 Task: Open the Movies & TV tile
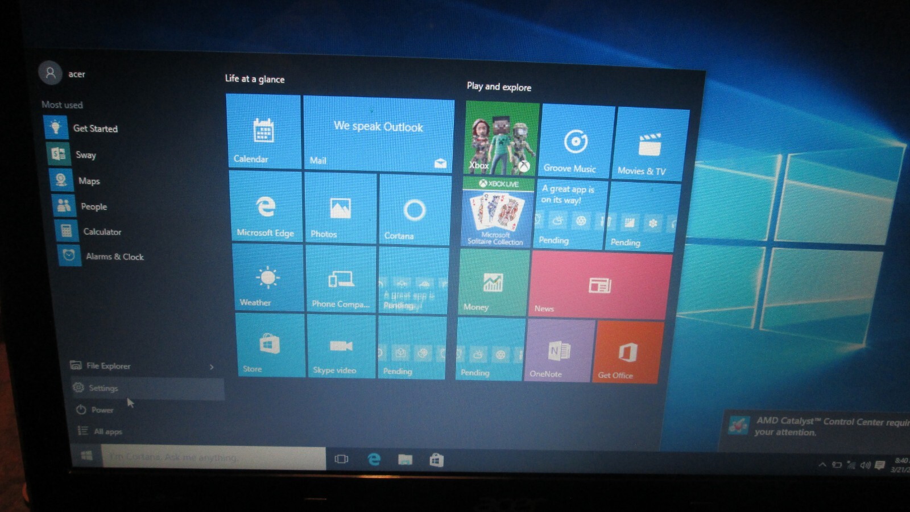[x=651, y=144]
